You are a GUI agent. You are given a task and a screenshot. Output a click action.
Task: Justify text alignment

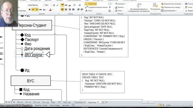pos(73,9)
